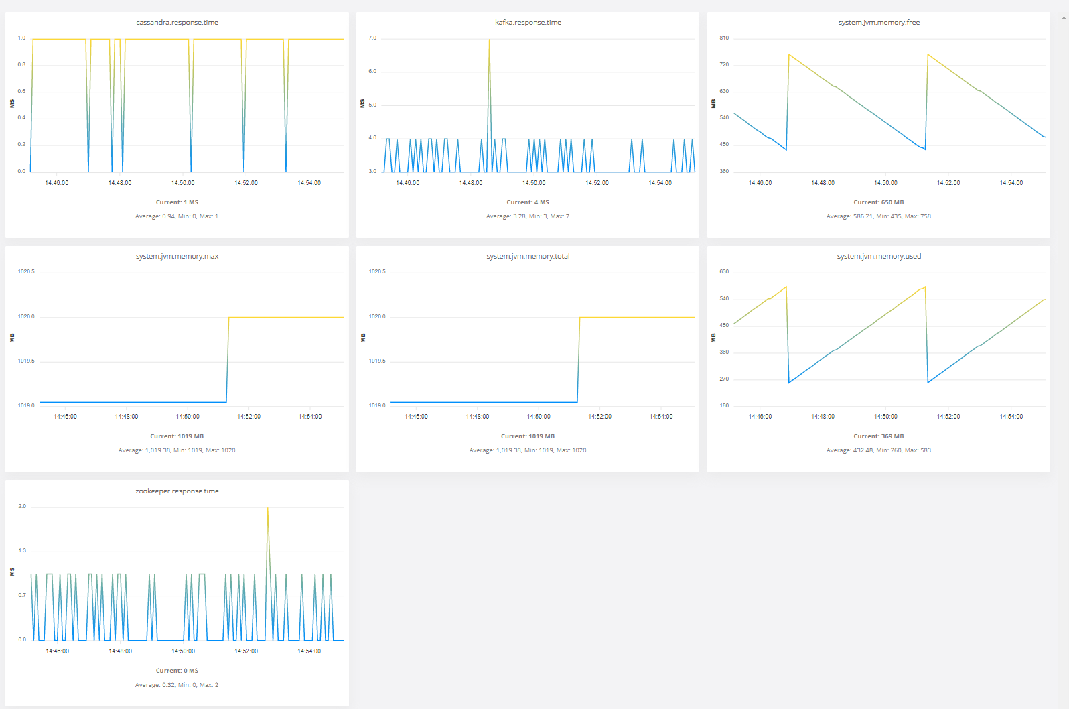1069x709 pixels.
Task: Select the system.jvm.memory.used chart title
Action: point(879,257)
